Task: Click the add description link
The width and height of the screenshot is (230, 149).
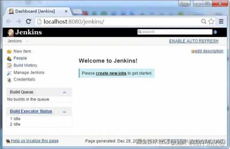Action: tap(209, 51)
